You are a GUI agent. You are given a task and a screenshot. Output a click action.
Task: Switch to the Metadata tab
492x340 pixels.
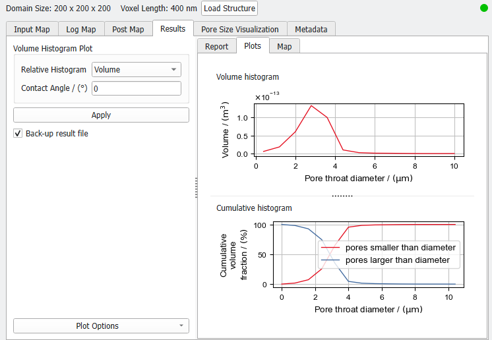click(x=311, y=29)
